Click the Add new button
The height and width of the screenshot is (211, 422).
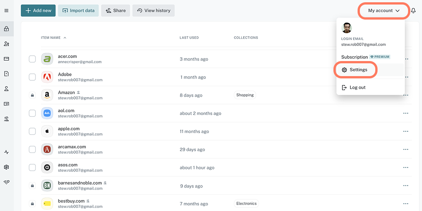(38, 11)
